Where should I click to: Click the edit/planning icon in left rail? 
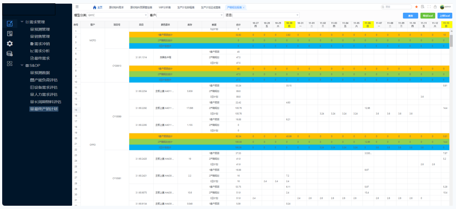tap(10, 24)
